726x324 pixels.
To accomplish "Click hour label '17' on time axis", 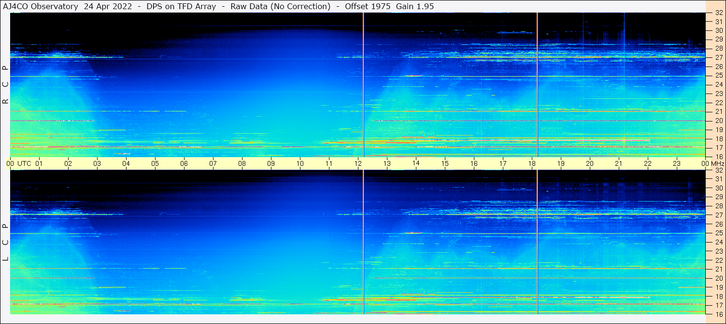I will click(x=503, y=163).
